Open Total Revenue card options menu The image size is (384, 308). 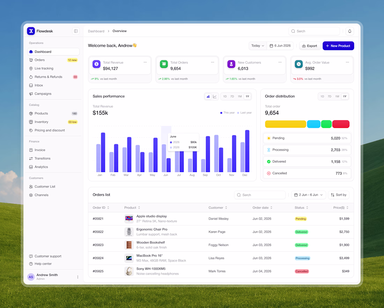tap(145, 62)
